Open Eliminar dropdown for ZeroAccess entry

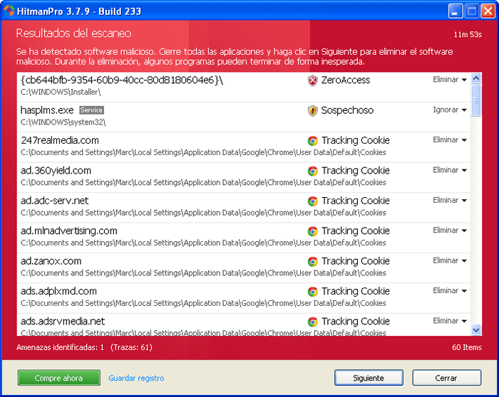coord(450,80)
